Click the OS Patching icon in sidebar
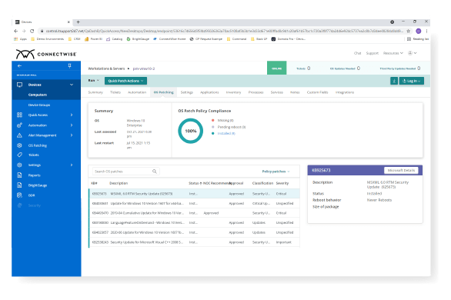This screenshot has width=451, height=300. coord(19,145)
